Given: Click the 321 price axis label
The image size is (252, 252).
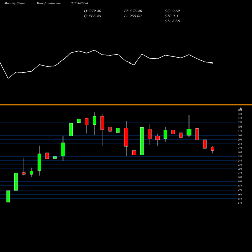Looking at the screenshot, I should (240, 127).
